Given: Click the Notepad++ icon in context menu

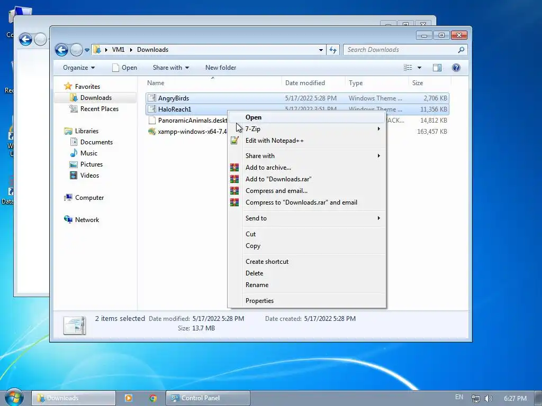Looking at the screenshot, I should (234, 141).
